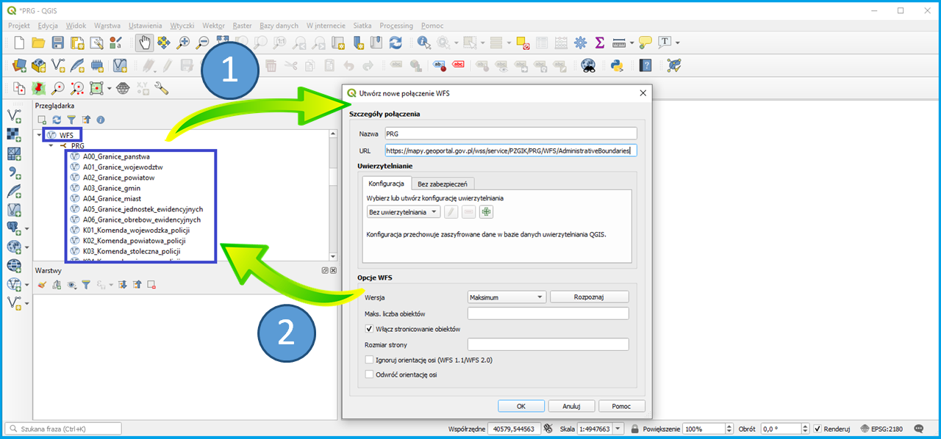Click the Pan Map to Selection icon
The height and width of the screenshot is (439, 941).
pos(164,43)
